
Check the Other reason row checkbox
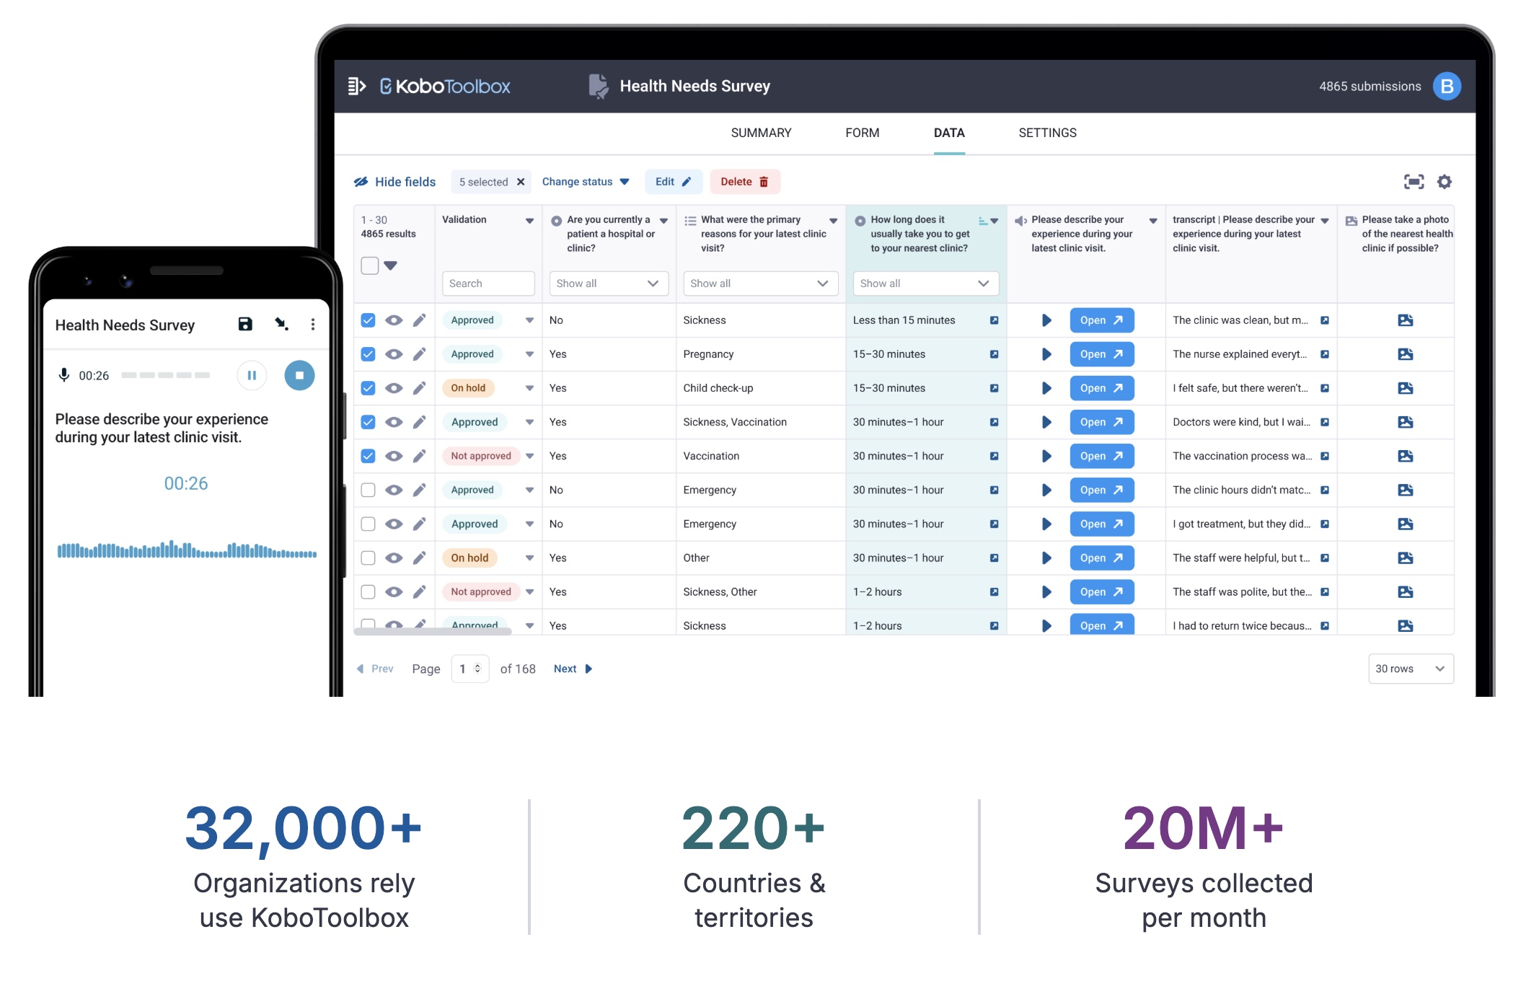368,558
